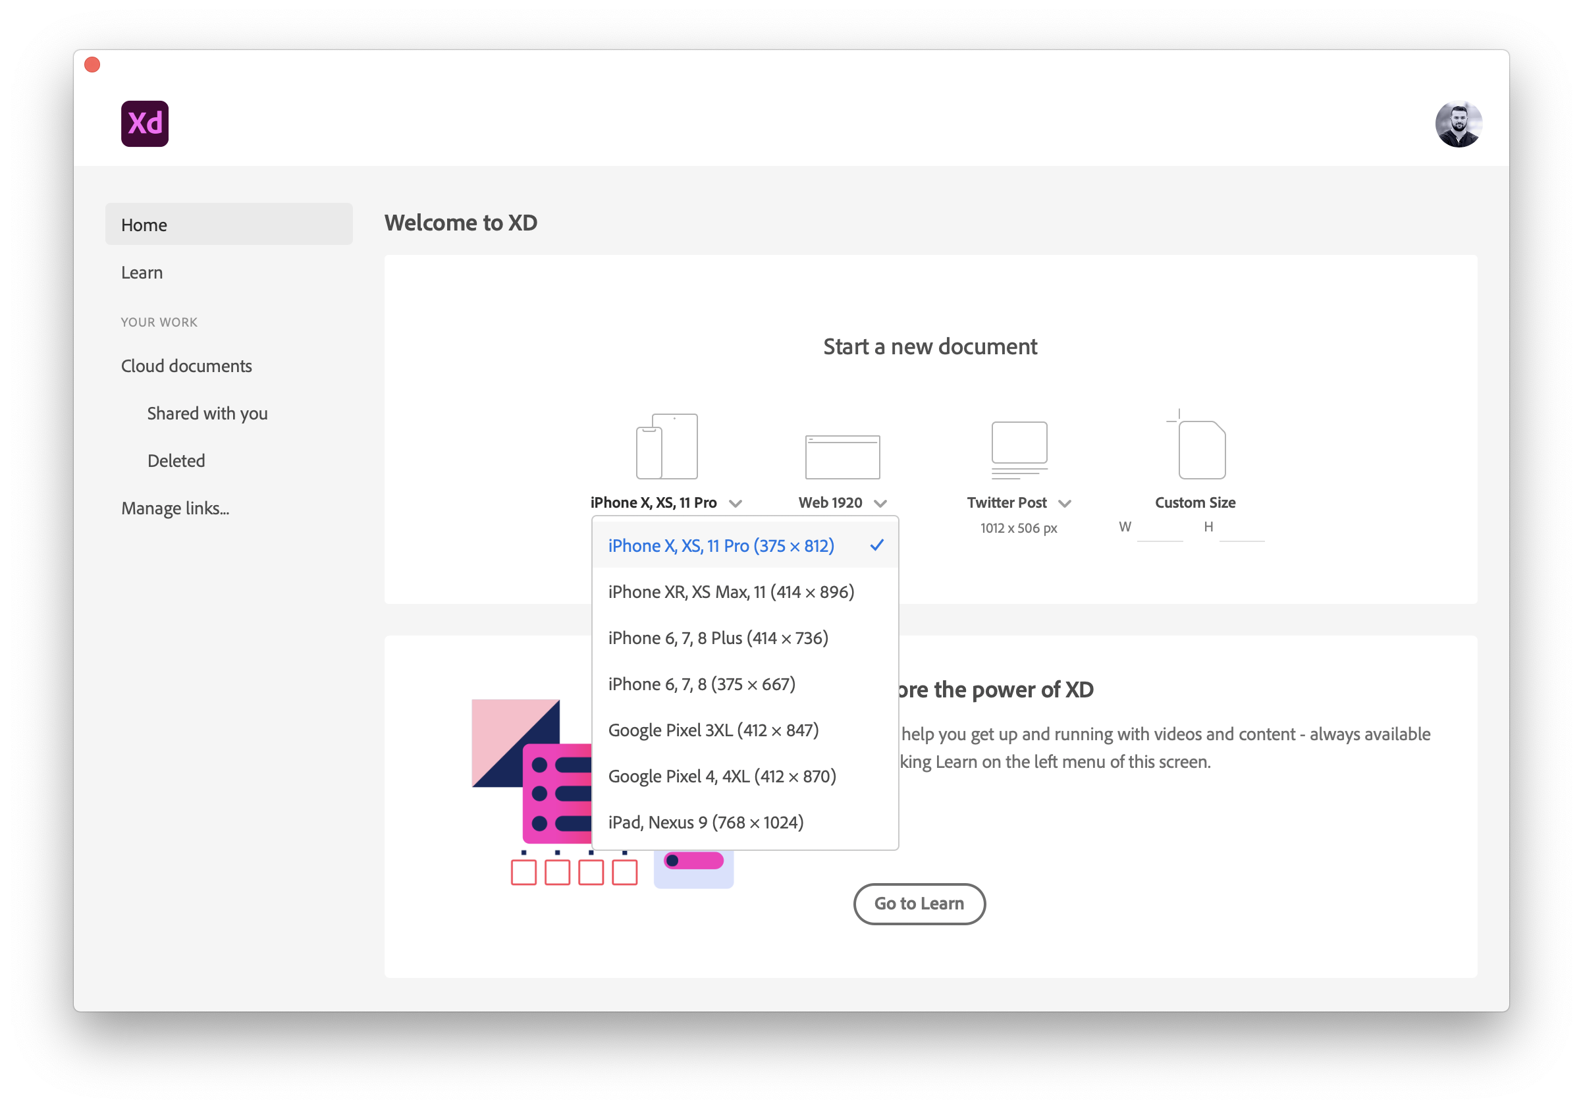Click the checkmark beside iPhone X, XS, 11 Pro

tap(876, 545)
